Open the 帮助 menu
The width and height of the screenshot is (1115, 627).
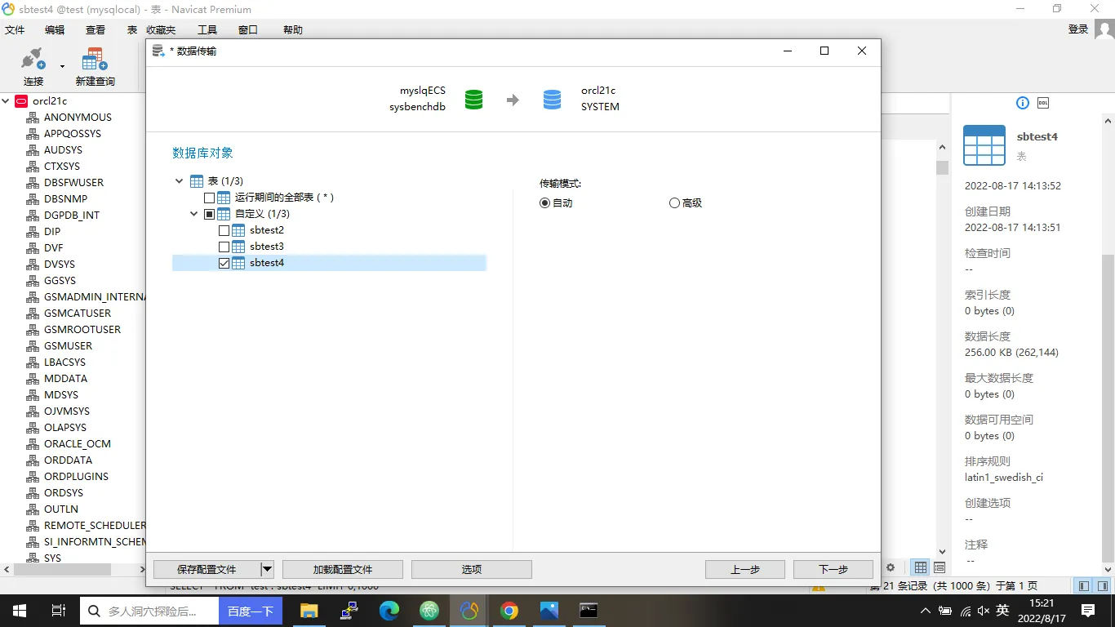point(293,29)
